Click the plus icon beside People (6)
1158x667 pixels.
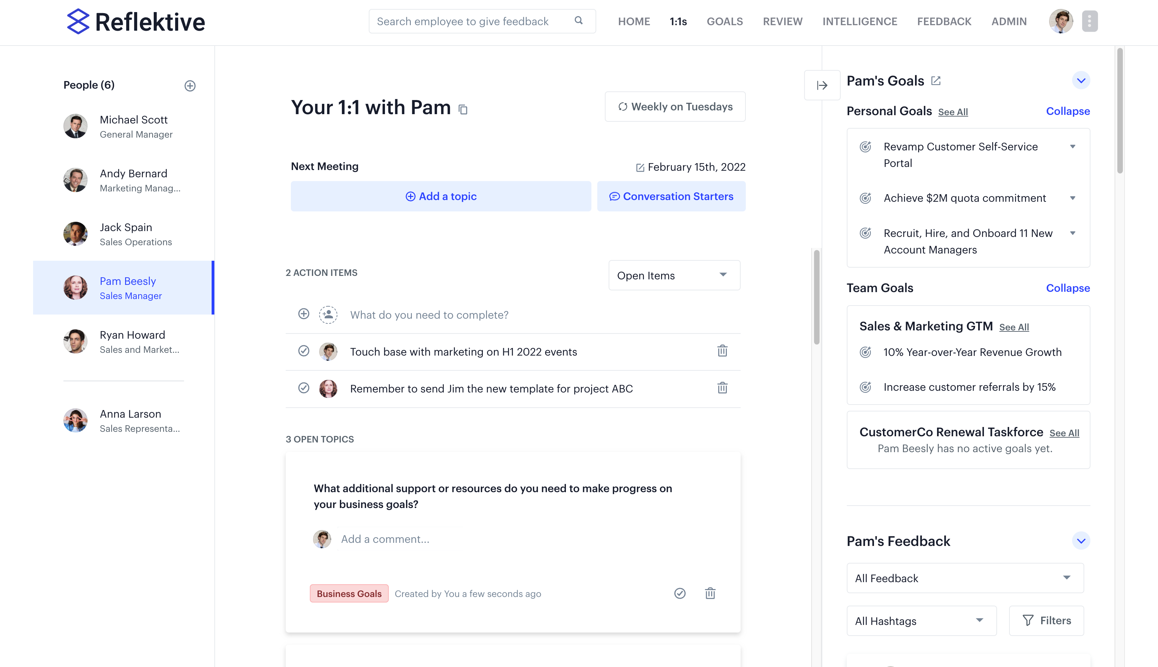(x=190, y=85)
